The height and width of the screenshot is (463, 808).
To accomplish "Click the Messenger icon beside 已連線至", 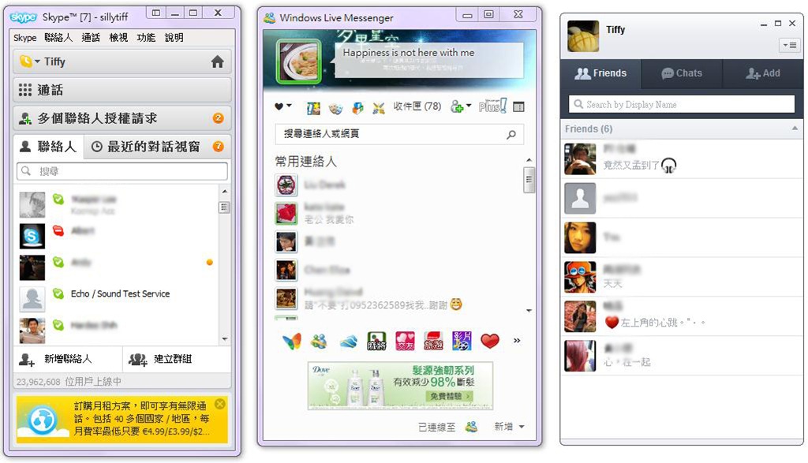I will [x=471, y=427].
